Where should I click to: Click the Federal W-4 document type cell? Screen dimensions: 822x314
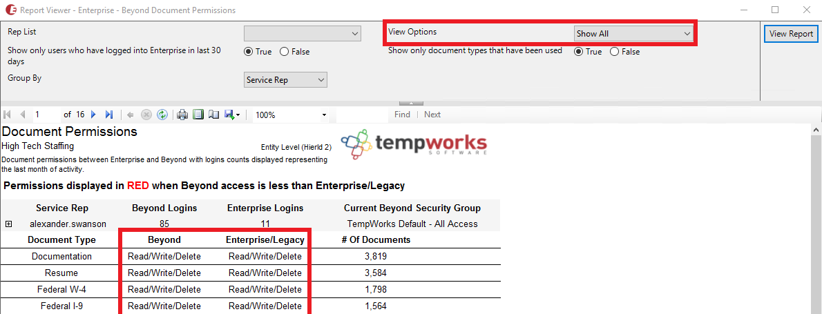(61, 289)
